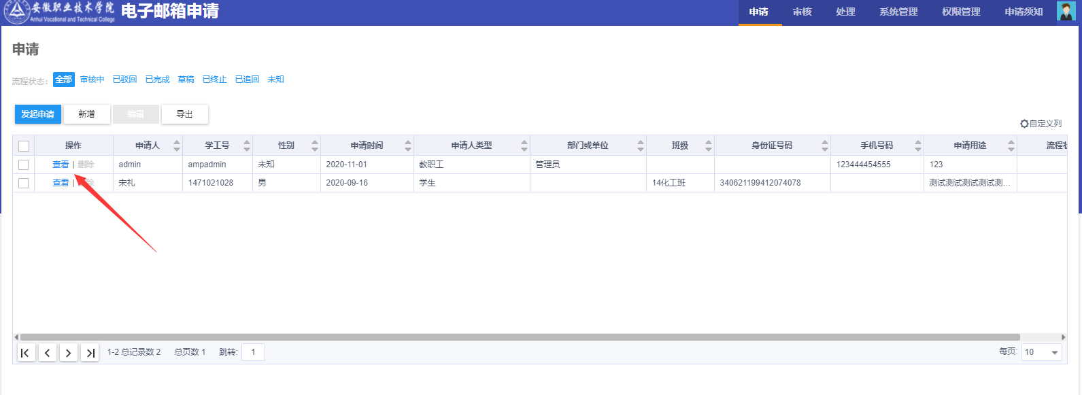Image resolution: width=1082 pixels, height=395 pixels.
Task: Click the horizontal scrollbar under the table
Action: (x=520, y=337)
